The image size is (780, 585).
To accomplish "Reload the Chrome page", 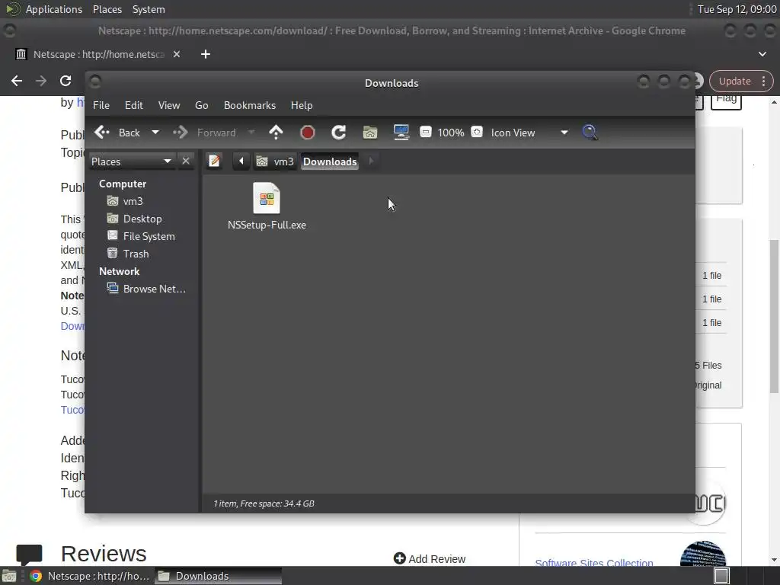I will (66, 81).
